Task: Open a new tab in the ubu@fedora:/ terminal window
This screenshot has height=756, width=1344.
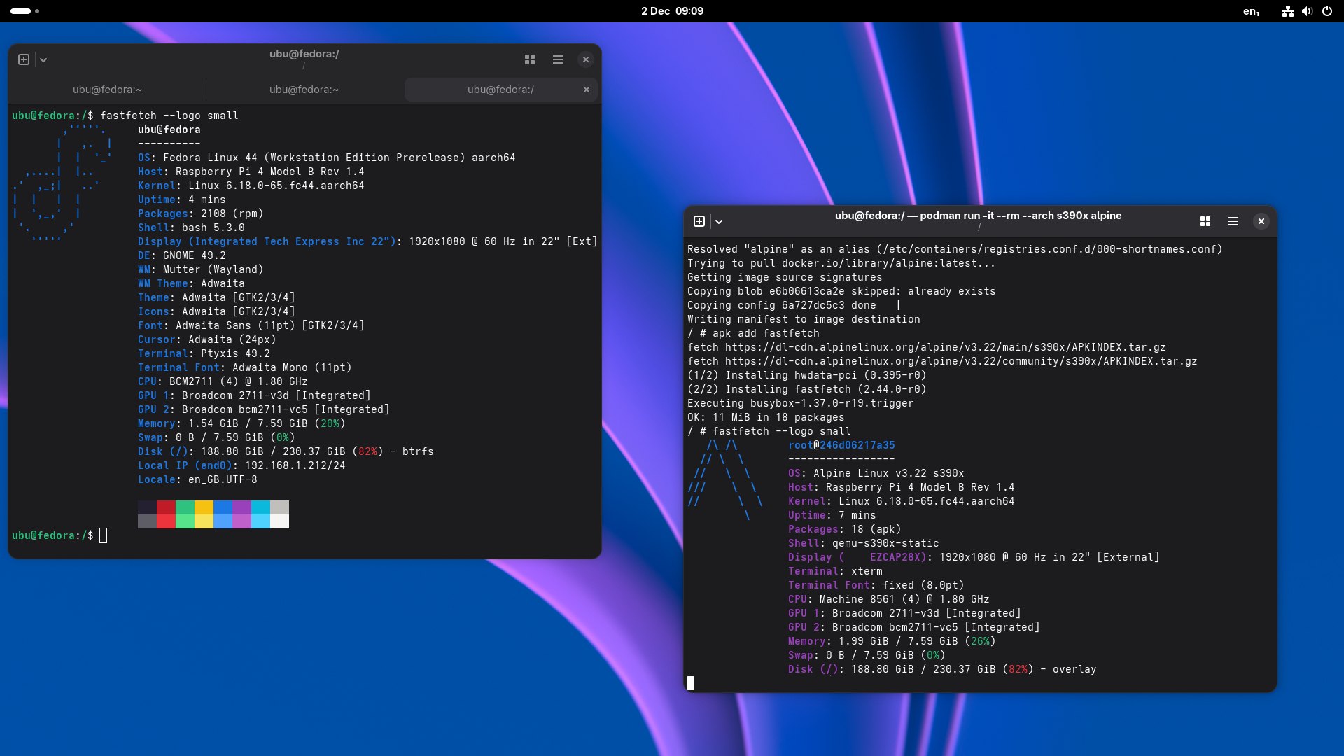Action: [x=24, y=59]
